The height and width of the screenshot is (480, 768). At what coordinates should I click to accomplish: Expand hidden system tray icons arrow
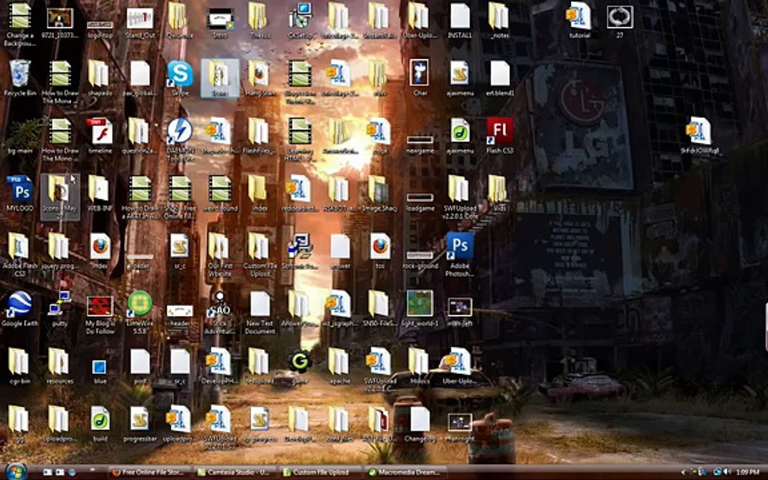(683, 472)
